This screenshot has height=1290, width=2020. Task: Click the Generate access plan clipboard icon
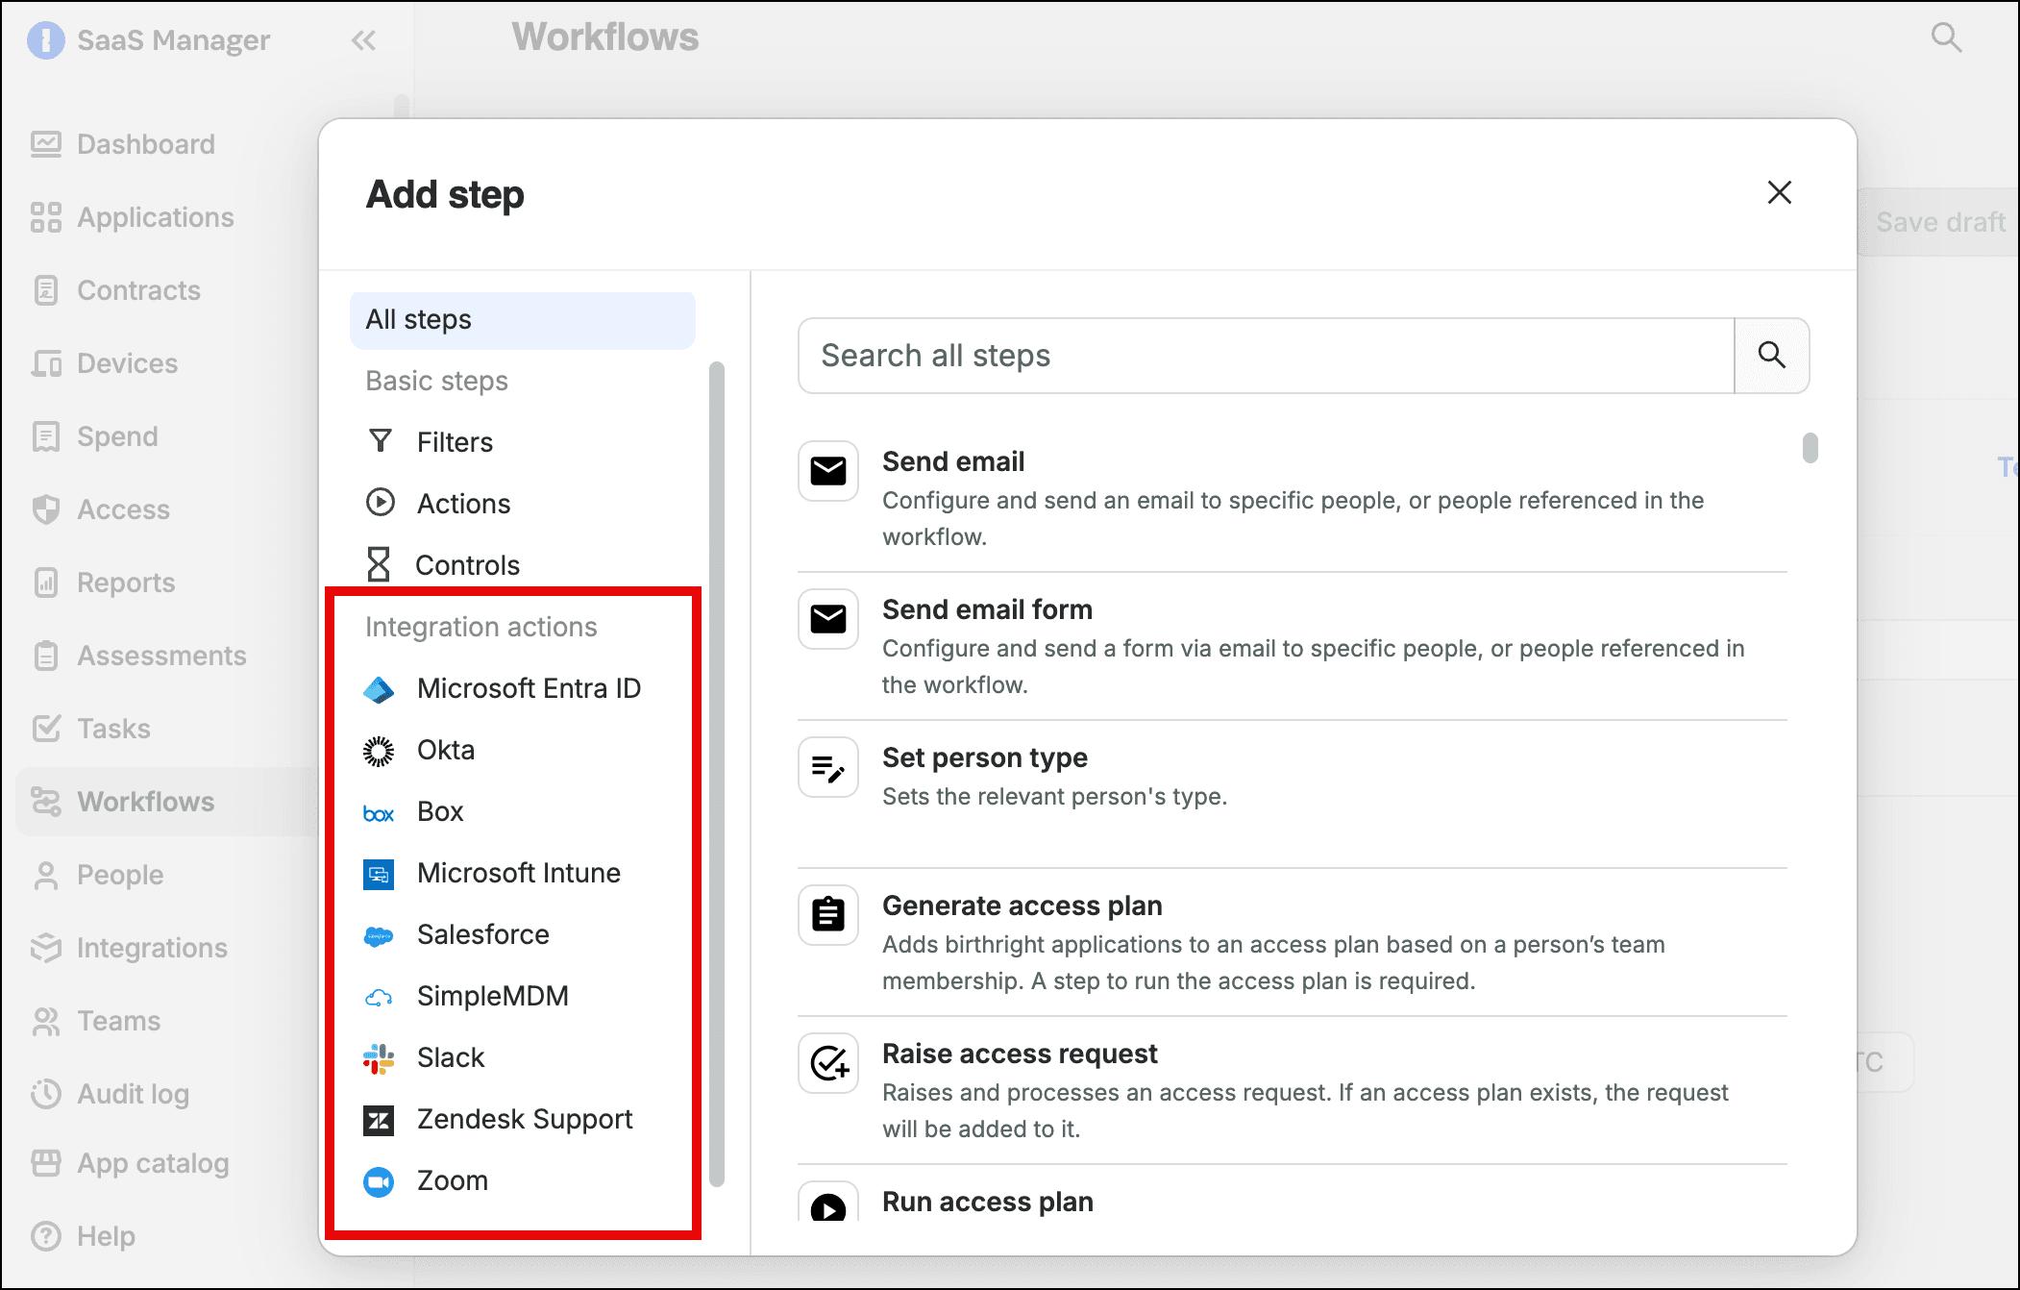click(828, 915)
